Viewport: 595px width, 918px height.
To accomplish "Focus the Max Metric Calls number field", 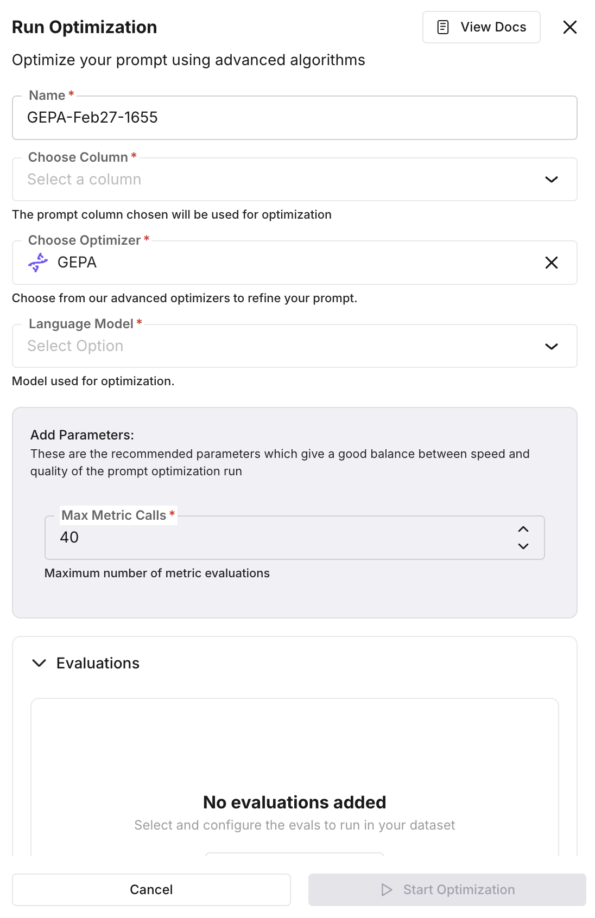I will pos(271,538).
